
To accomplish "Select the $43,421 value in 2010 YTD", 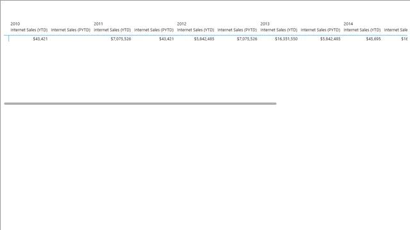I will [x=40, y=39].
